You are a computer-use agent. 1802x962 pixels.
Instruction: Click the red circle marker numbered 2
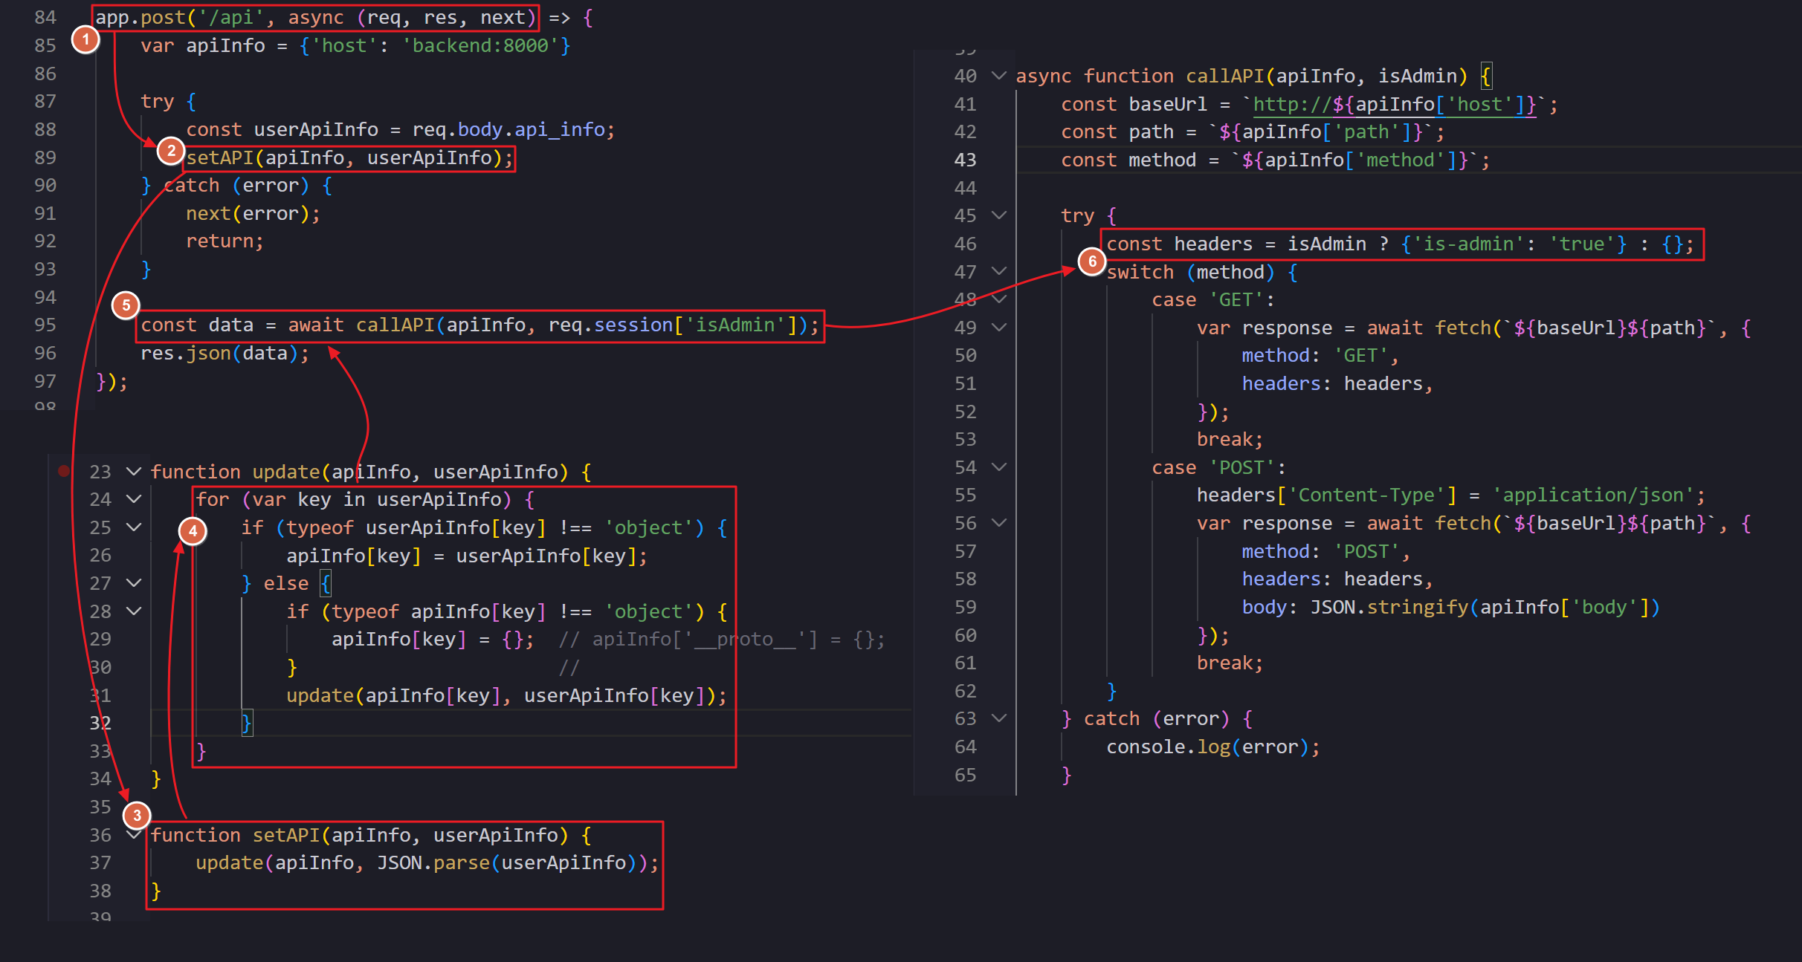click(171, 151)
